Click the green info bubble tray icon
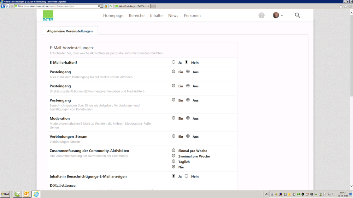 pos(298,194)
